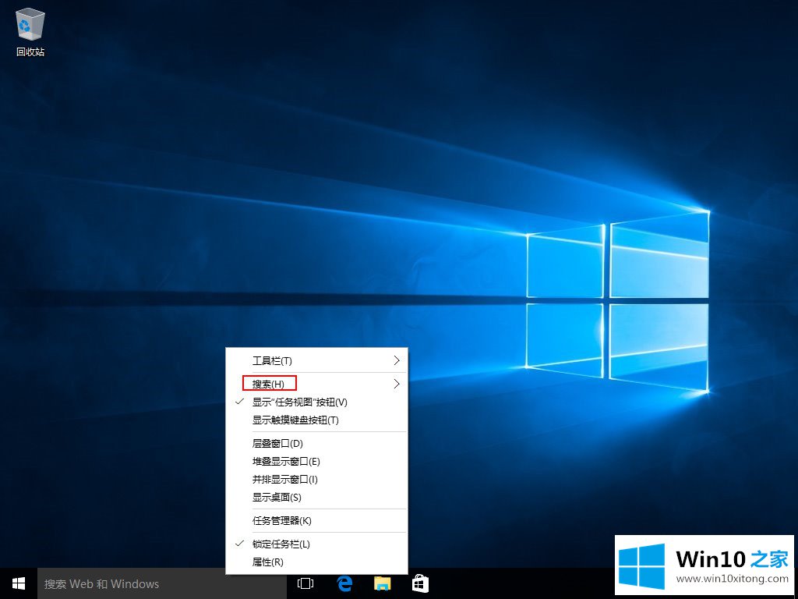
Task: Toggle 显示"任务视图"按钮(V) option
Action: (316, 402)
